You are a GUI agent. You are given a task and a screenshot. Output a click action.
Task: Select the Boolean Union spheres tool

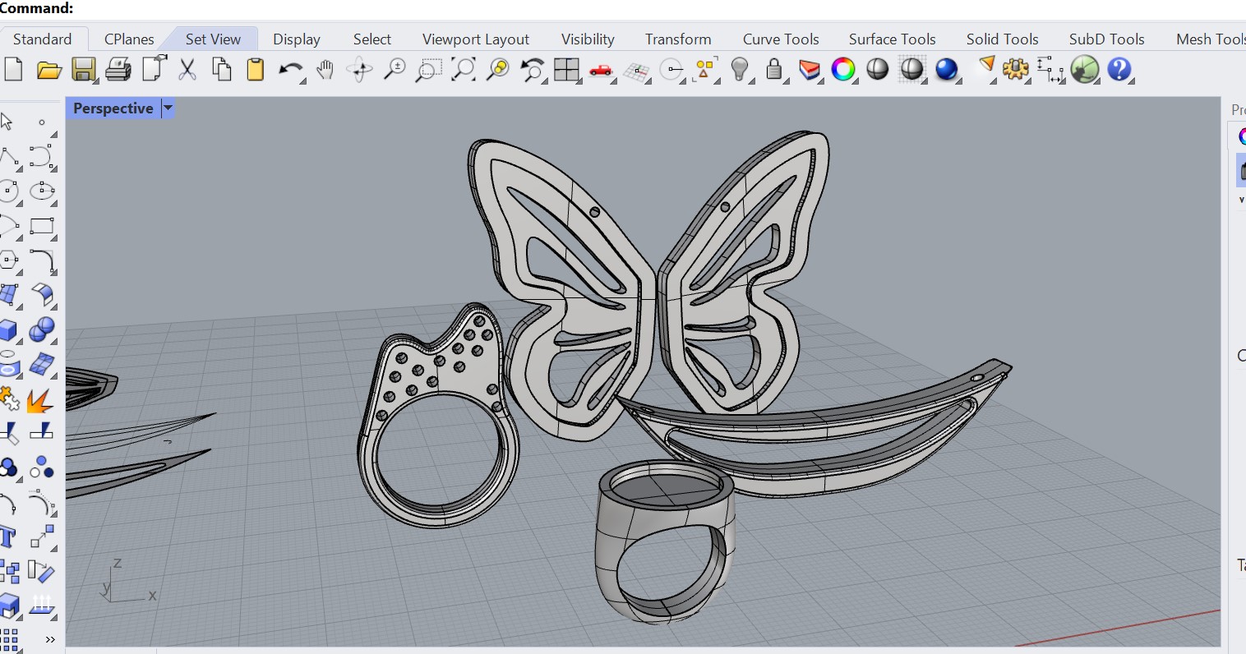(x=41, y=330)
